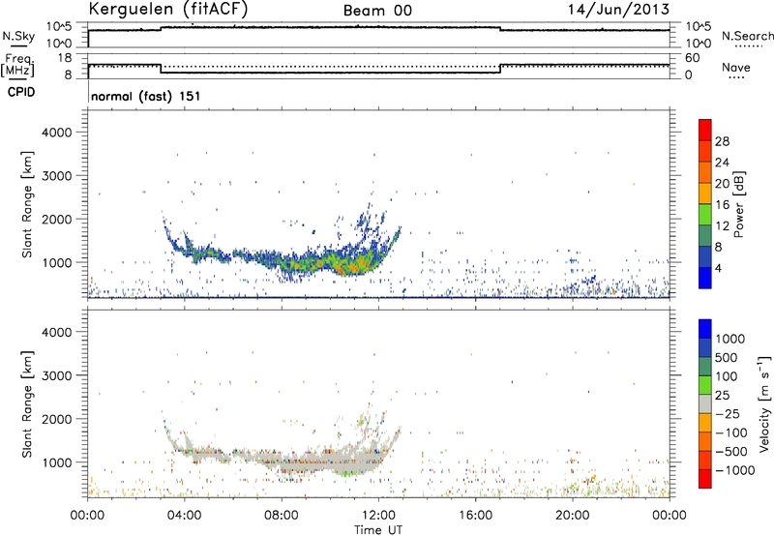Click the '10^5' right tick of noise panel
Screen dimensions: 774x536
tap(699, 26)
